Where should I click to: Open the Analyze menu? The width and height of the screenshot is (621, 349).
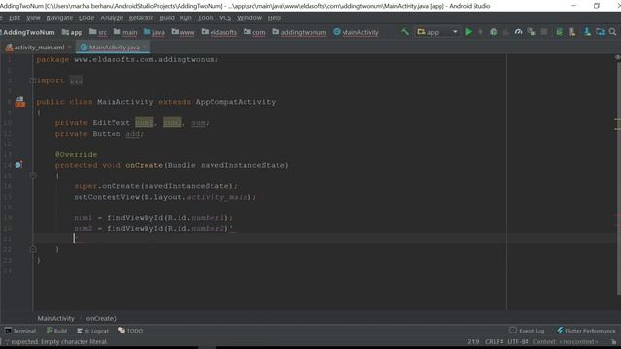point(112,18)
